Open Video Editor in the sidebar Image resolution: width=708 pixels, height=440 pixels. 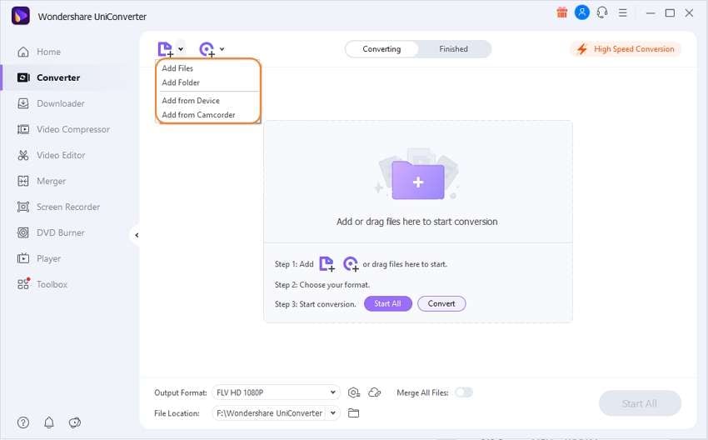click(x=51, y=155)
